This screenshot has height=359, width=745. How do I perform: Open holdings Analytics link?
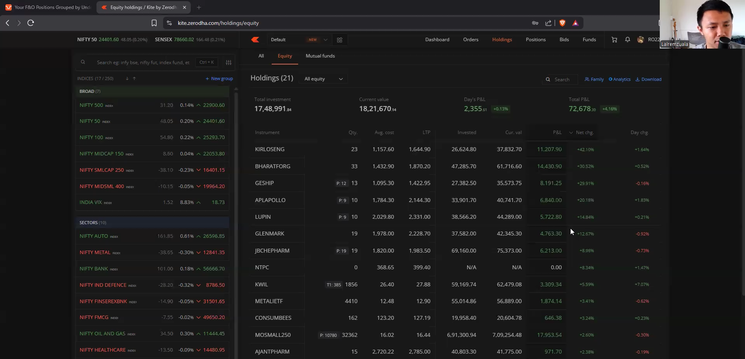tap(620, 79)
